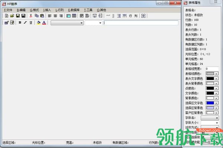Click the 选择区域: status bar entry
This screenshot has height=148, width=223.
coord(9,142)
